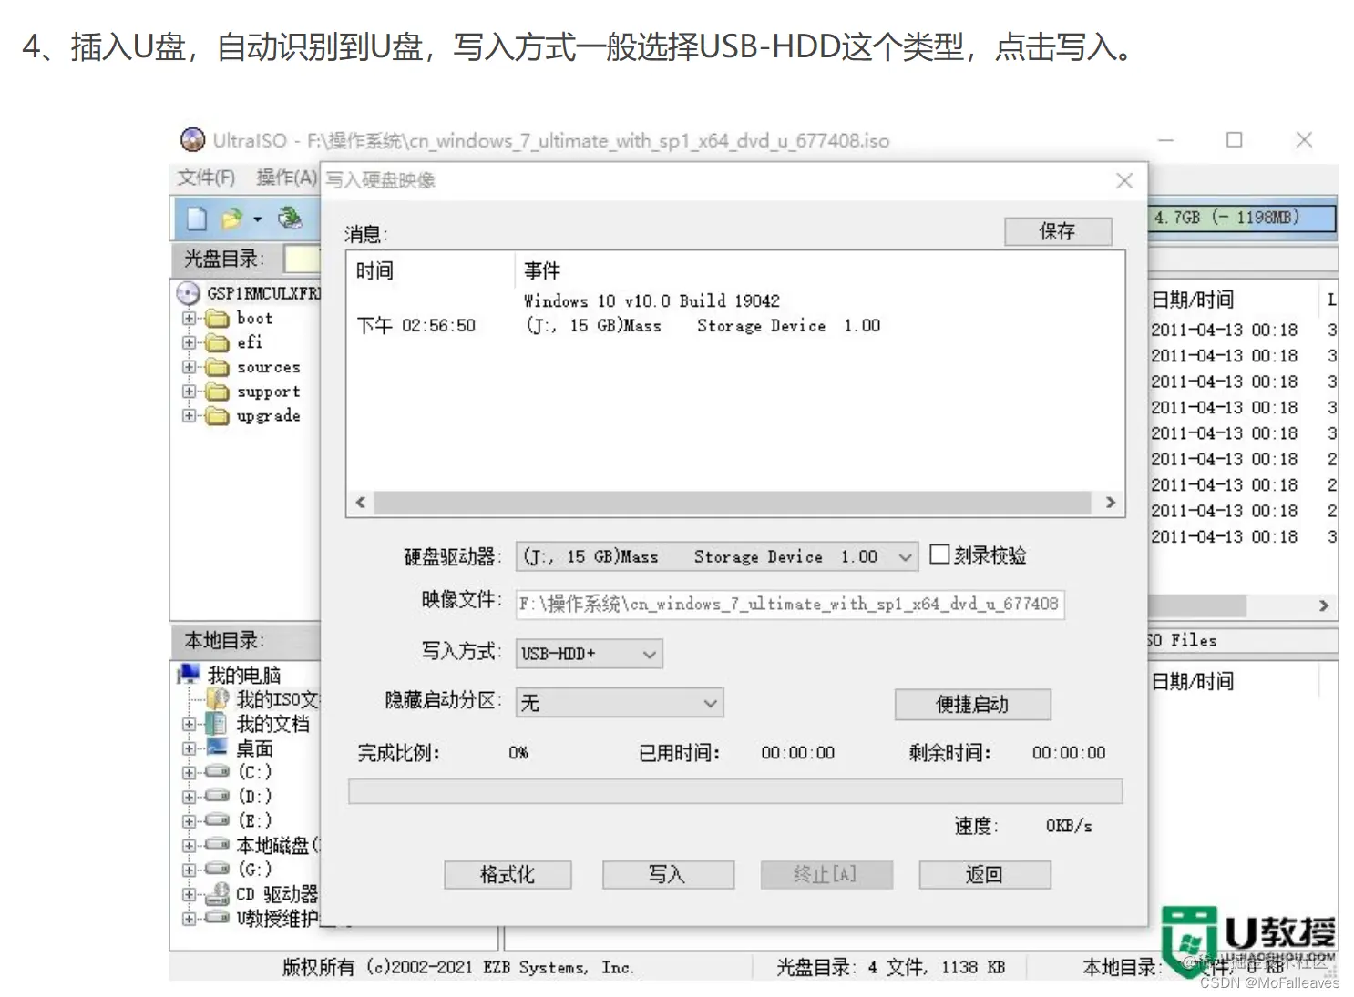
Task: Minimize the UltraISO main window
Action: coord(1165,140)
